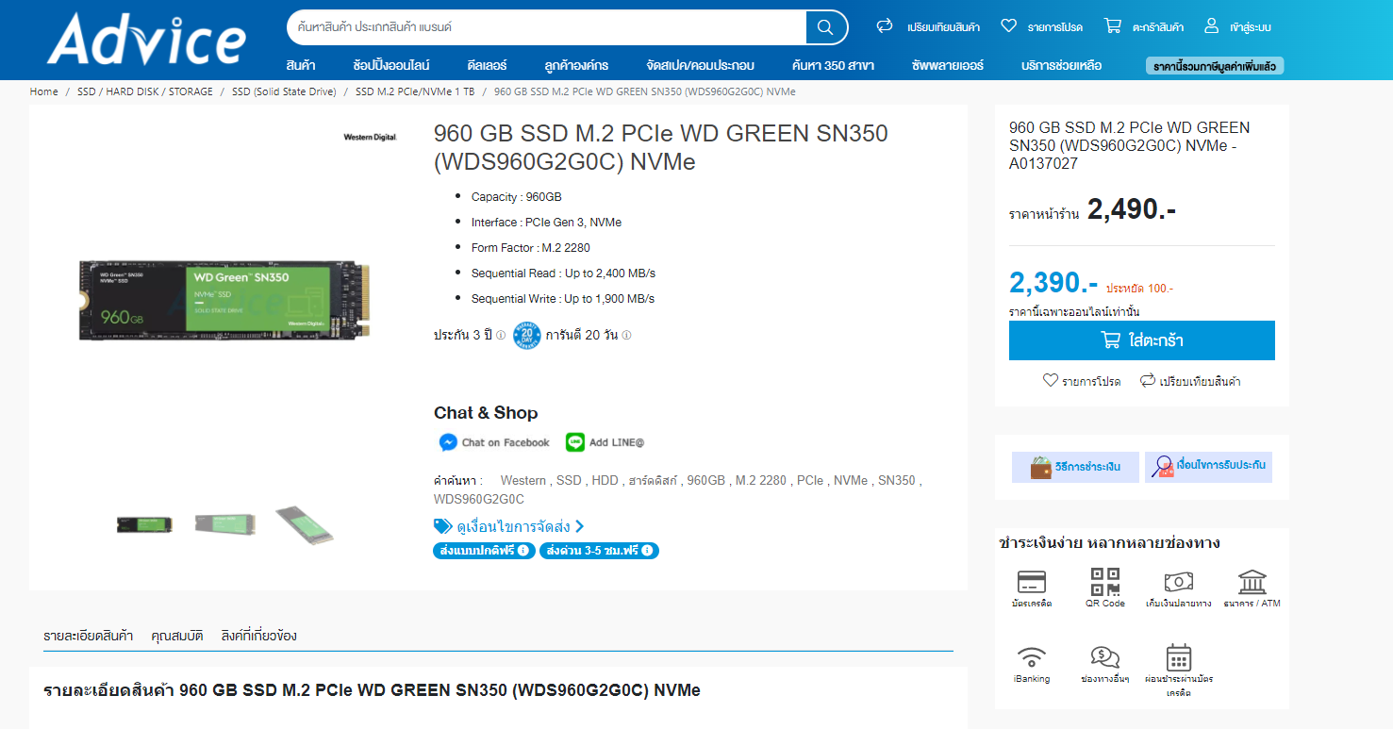Click the Western search keyword
Viewport: 1393px width, 729px height.
pos(523,480)
